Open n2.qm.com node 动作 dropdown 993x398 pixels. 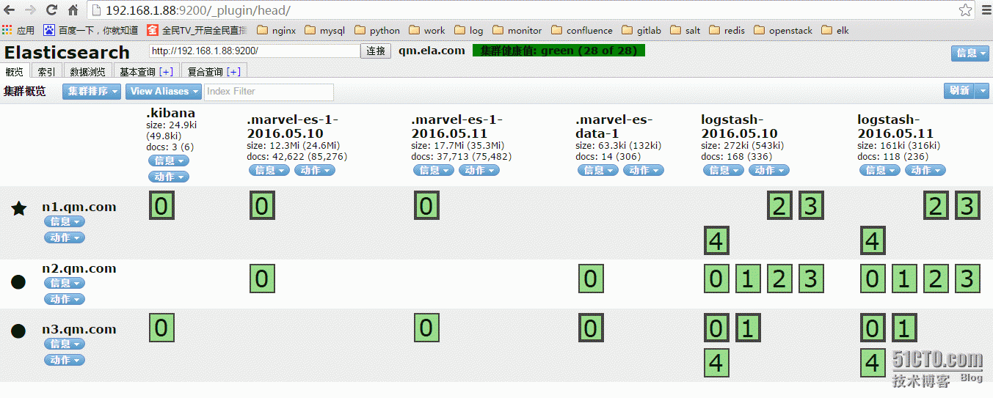coord(65,299)
